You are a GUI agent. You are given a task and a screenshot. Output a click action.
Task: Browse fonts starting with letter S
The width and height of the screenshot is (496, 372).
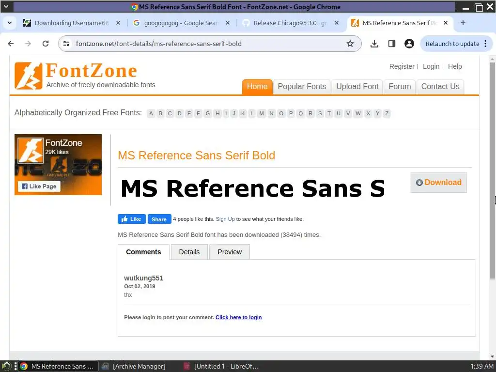(320, 113)
